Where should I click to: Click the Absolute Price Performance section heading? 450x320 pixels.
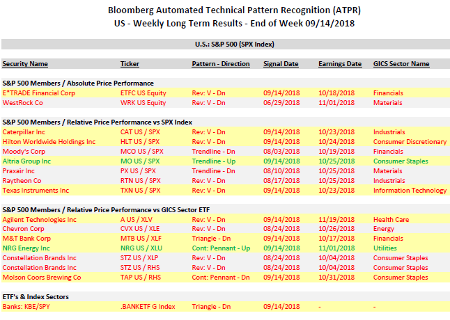coord(78,83)
